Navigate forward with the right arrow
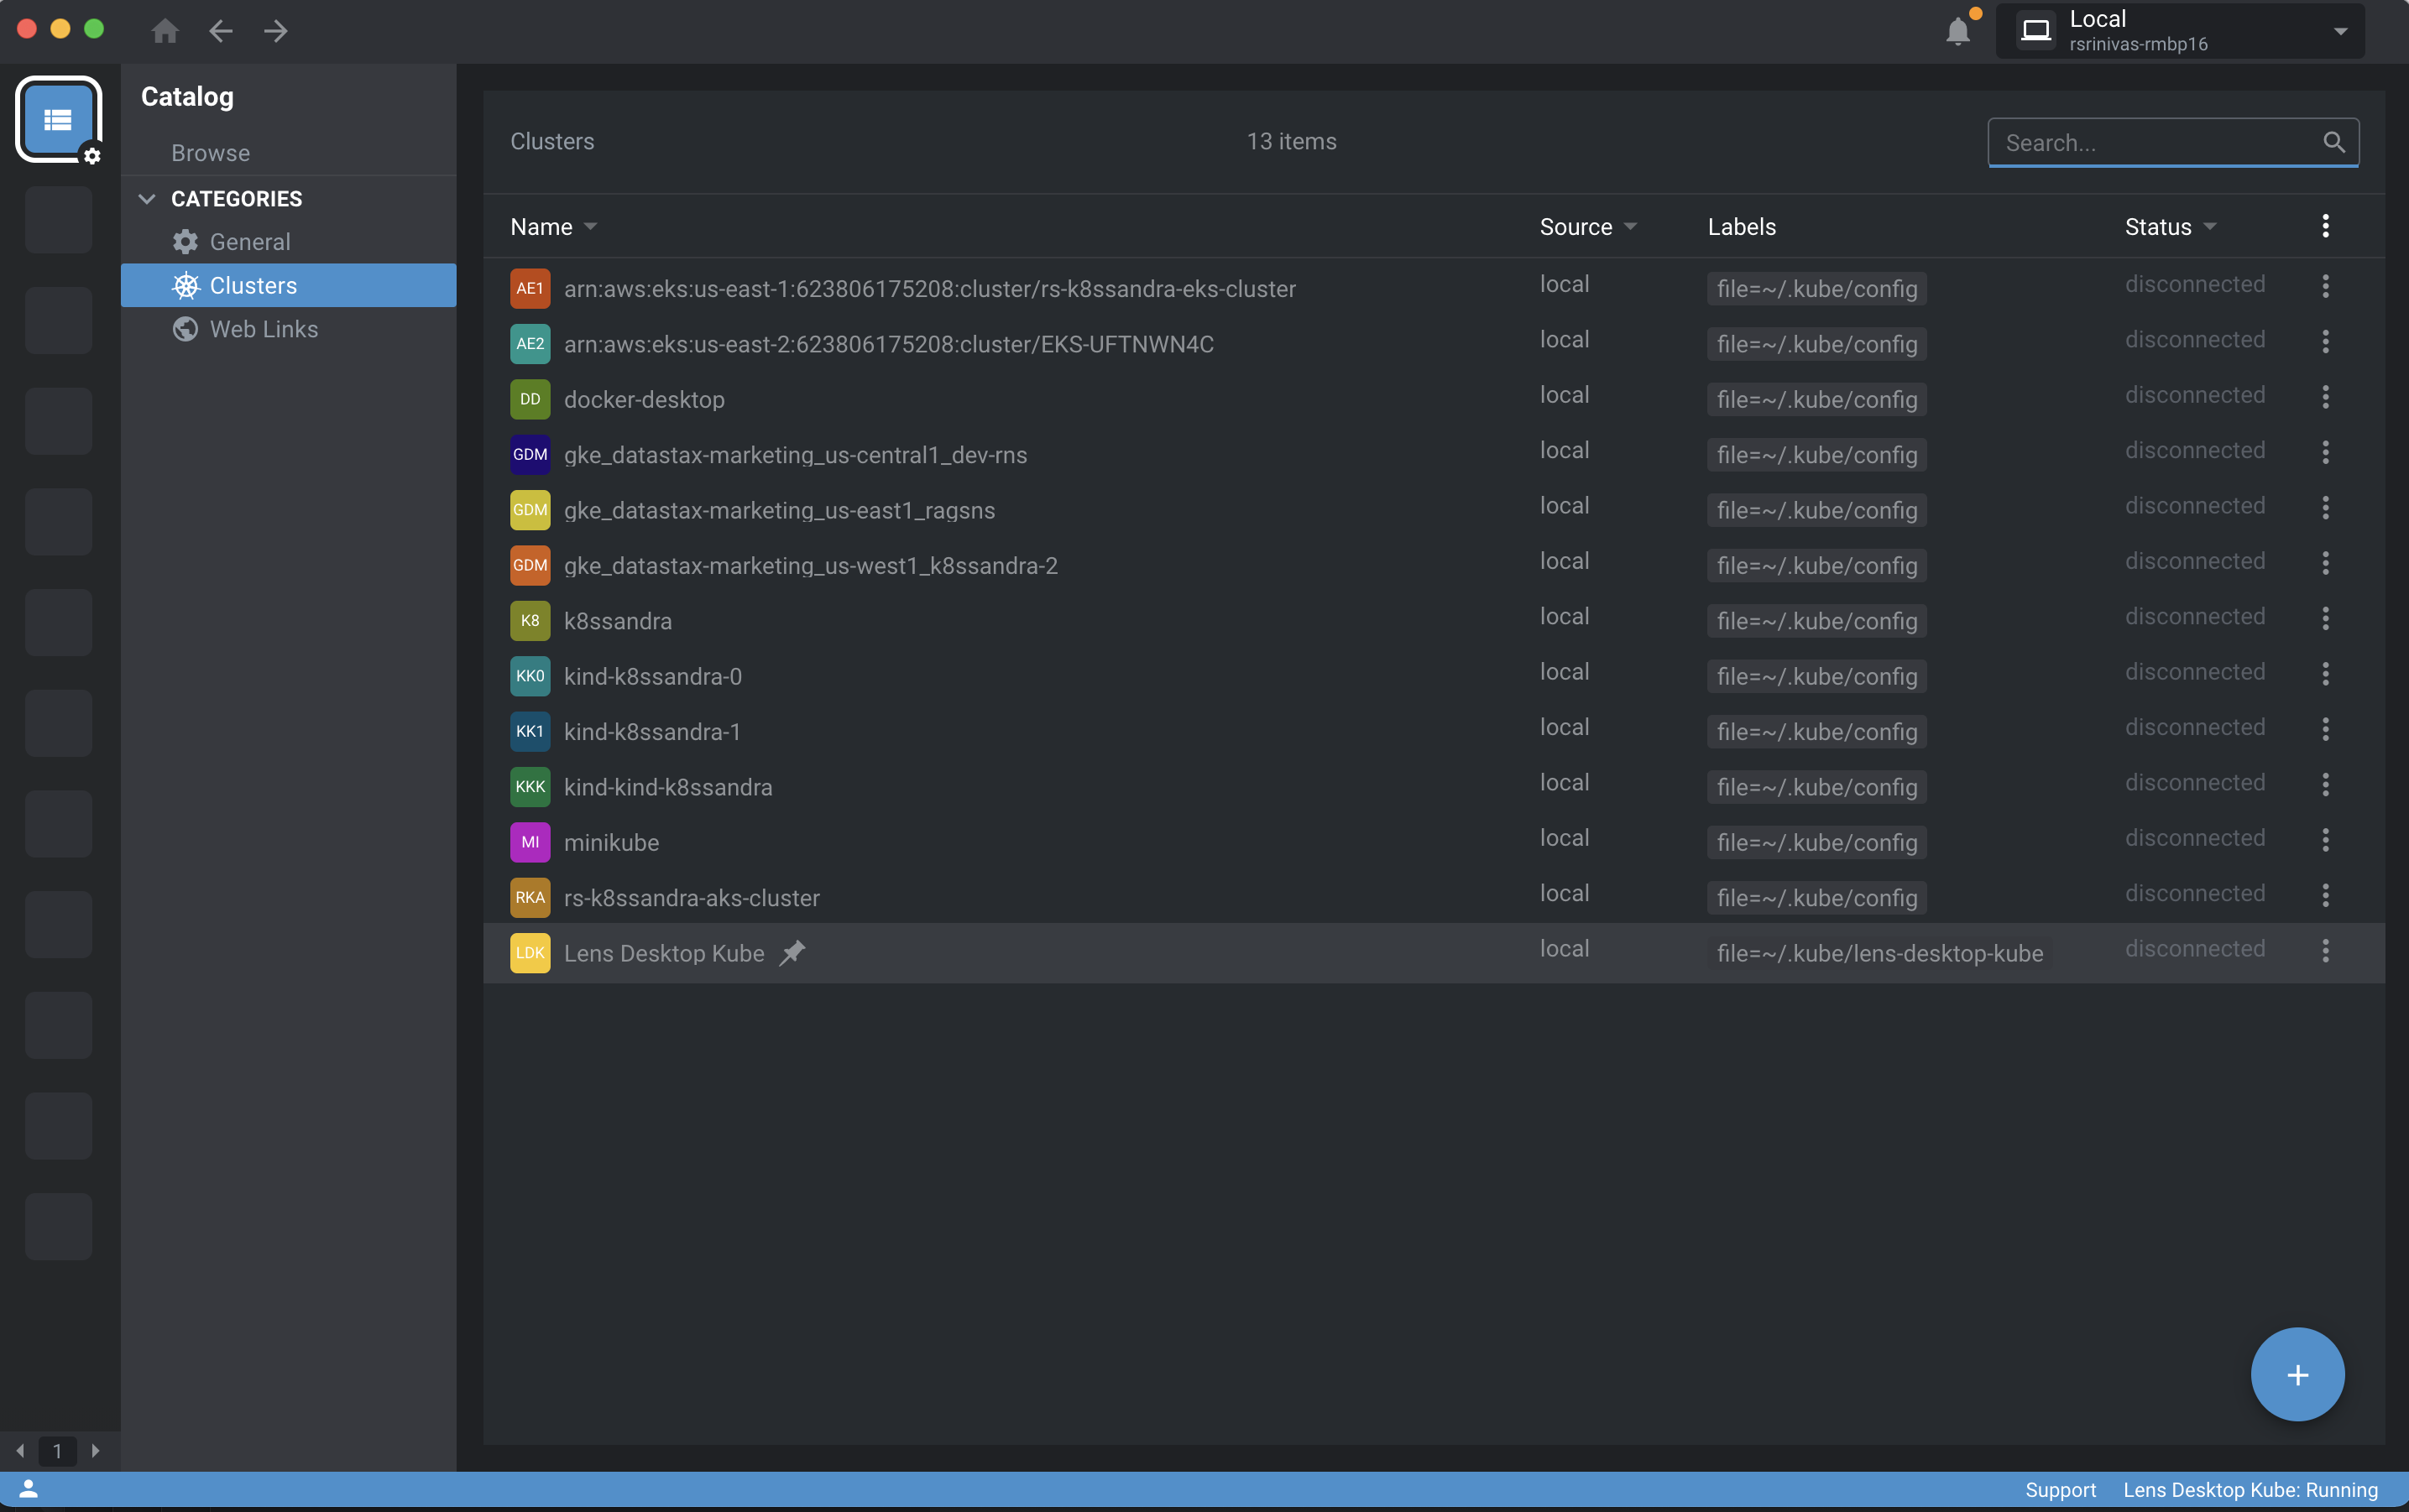The width and height of the screenshot is (2409, 1512). click(276, 31)
